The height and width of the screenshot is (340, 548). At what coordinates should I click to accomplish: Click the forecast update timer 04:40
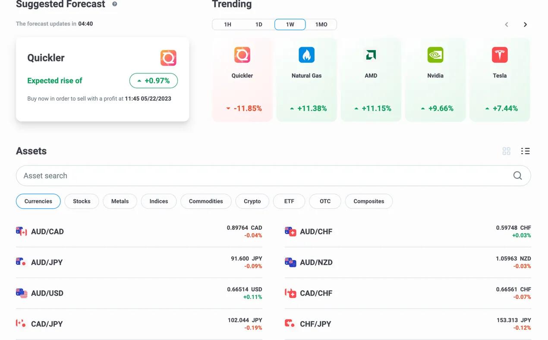click(x=85, y=24)
